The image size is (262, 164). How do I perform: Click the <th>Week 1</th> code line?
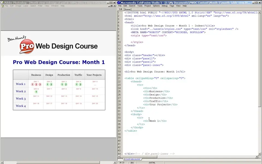click(x=155, y=121)
